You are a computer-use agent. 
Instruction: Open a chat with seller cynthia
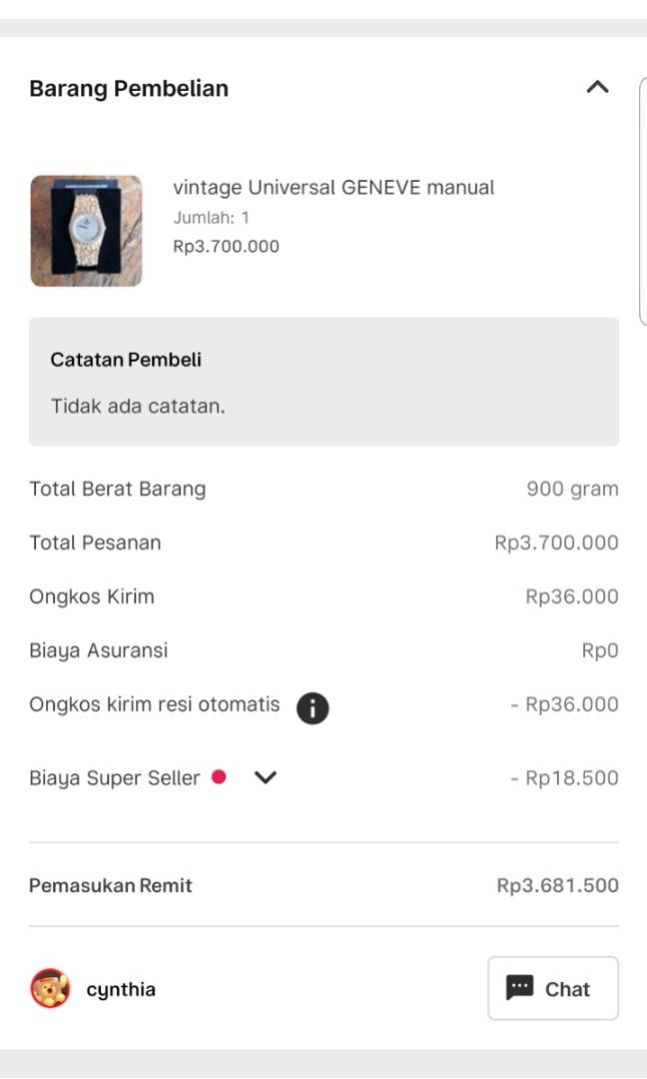click(553, 988)
